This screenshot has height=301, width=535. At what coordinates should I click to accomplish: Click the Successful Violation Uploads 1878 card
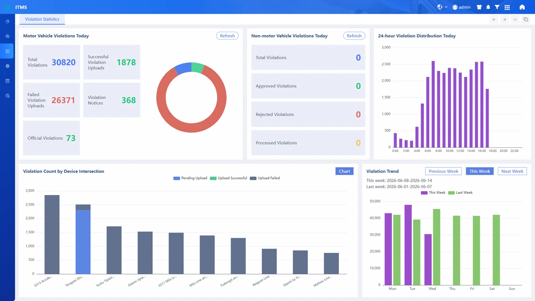pos(112,62)
